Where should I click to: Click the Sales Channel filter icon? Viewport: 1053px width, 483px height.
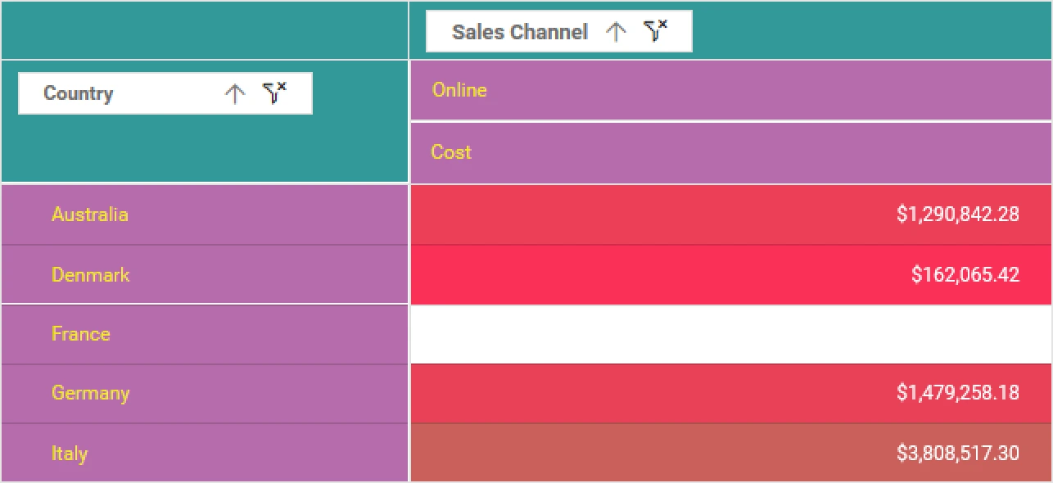pyautogui.click(x=655, y=31)
